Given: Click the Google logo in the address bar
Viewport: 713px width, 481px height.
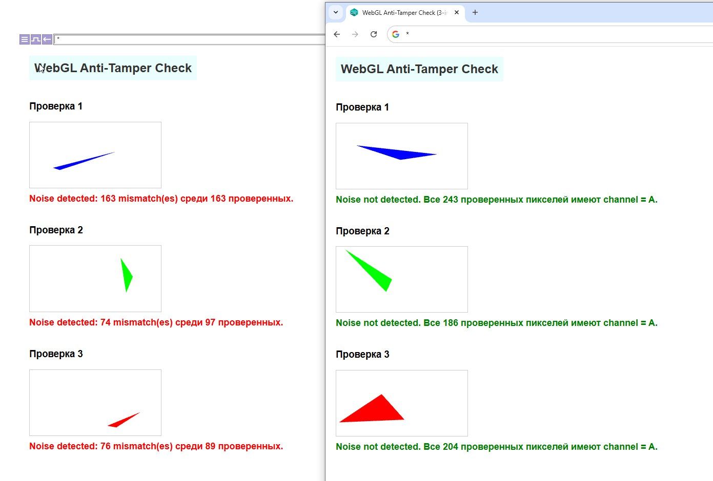Looking at the screenshot, I should click(x=395, y=34).
